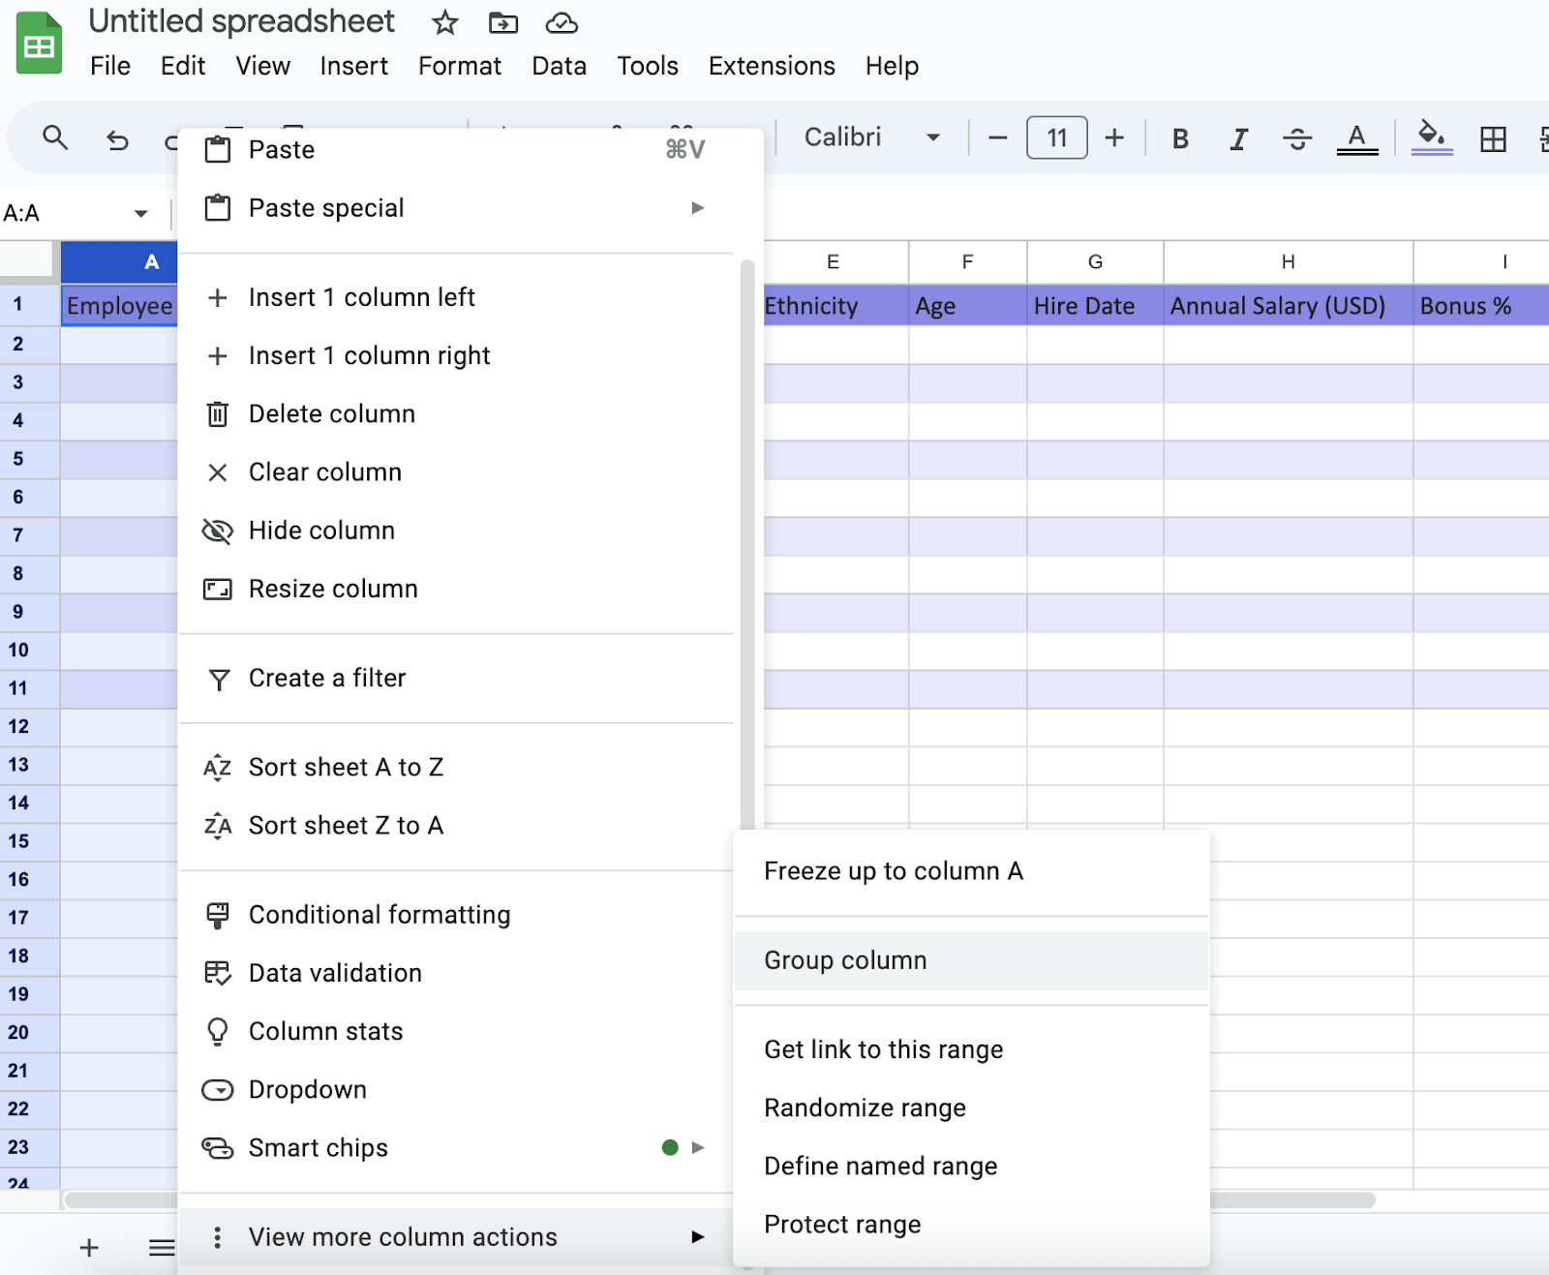Click the font size input field
The height and width of the screenshot is (1275, 1549).
1056,137
